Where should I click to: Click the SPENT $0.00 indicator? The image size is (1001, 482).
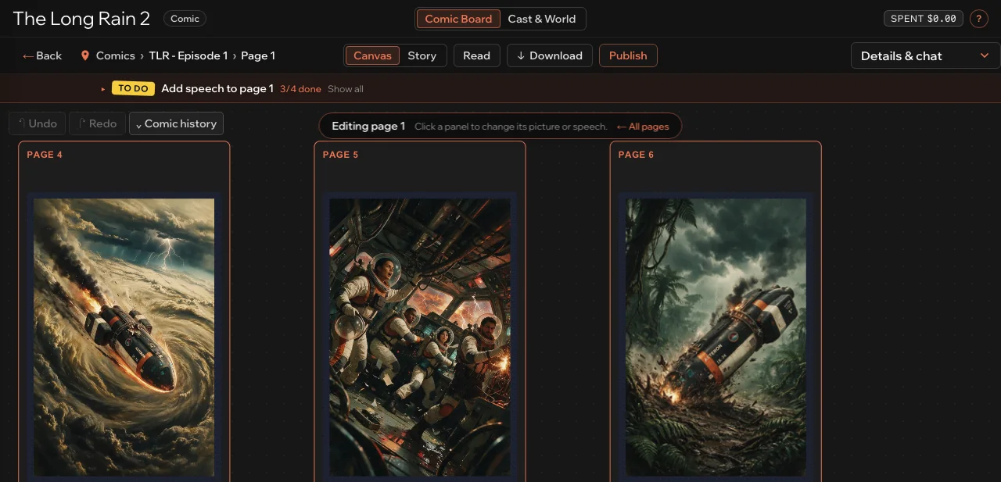click(x=923, y=19)
